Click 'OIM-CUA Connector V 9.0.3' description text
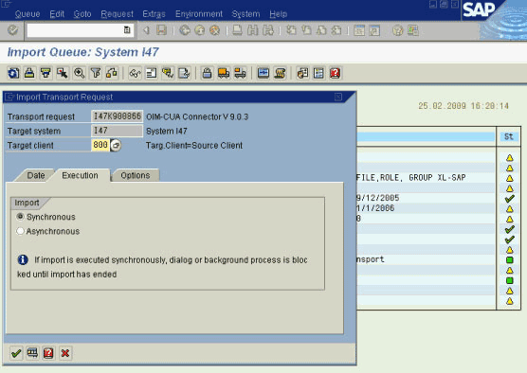 [x=197, y=116]
